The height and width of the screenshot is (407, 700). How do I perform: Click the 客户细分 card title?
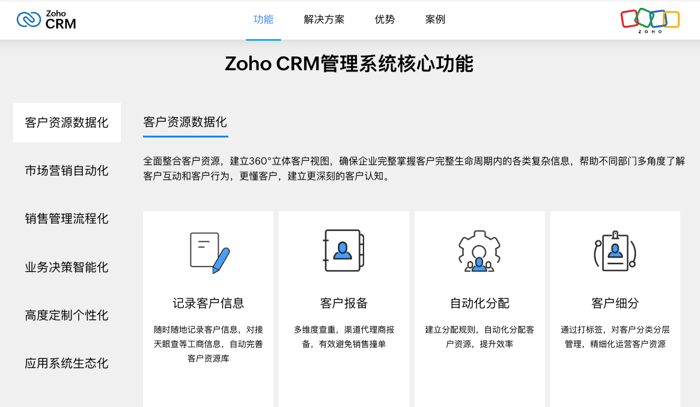coord(615,303)
